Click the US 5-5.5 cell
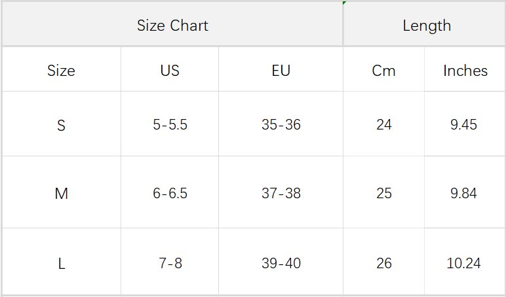This screenshot has width=506, height=297. click(170, 125)
